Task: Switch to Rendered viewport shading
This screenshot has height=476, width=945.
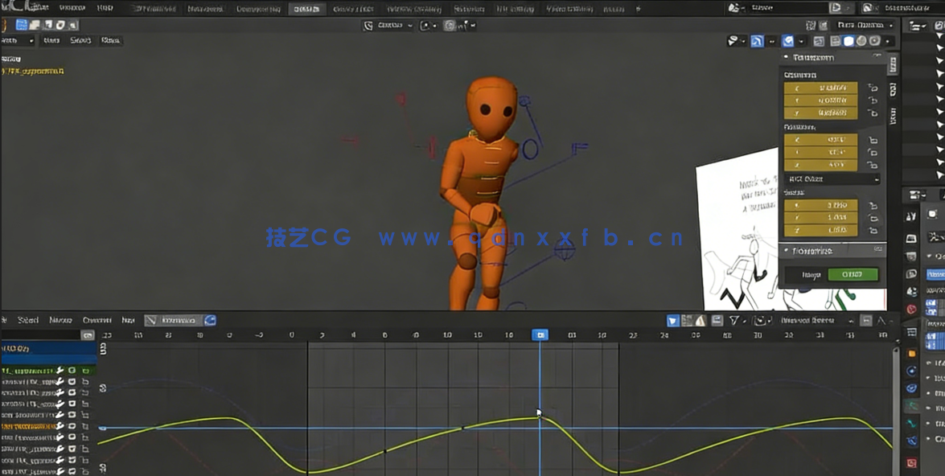Action: 873,40
